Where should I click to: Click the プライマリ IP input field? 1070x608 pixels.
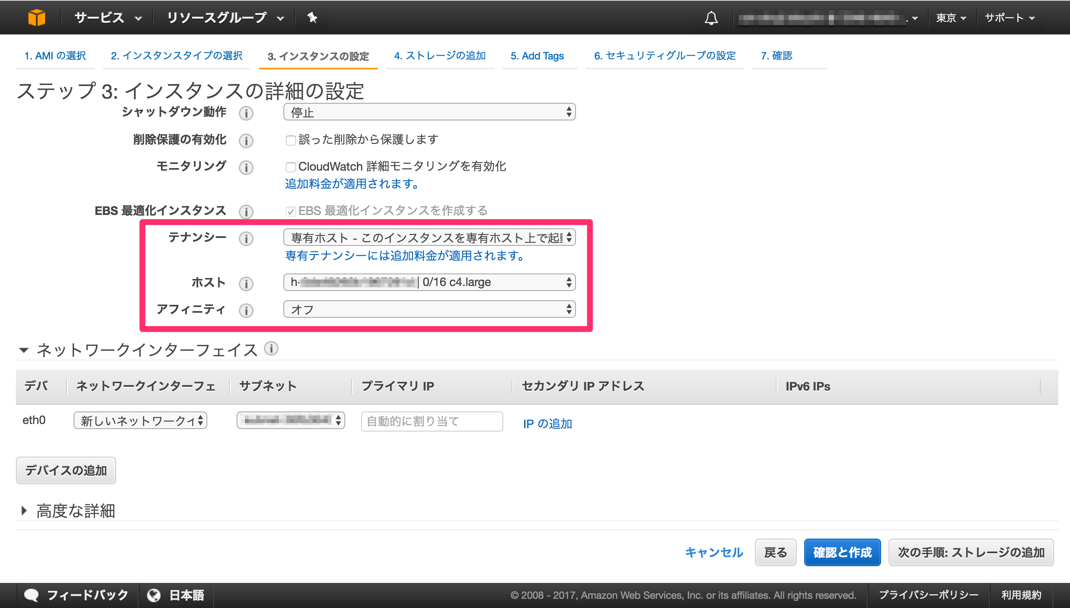click(x=432, y=421)
